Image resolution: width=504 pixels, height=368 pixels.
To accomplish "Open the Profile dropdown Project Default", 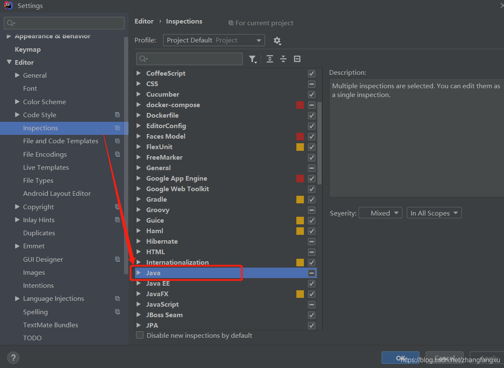I will click(x=214, y=40).
